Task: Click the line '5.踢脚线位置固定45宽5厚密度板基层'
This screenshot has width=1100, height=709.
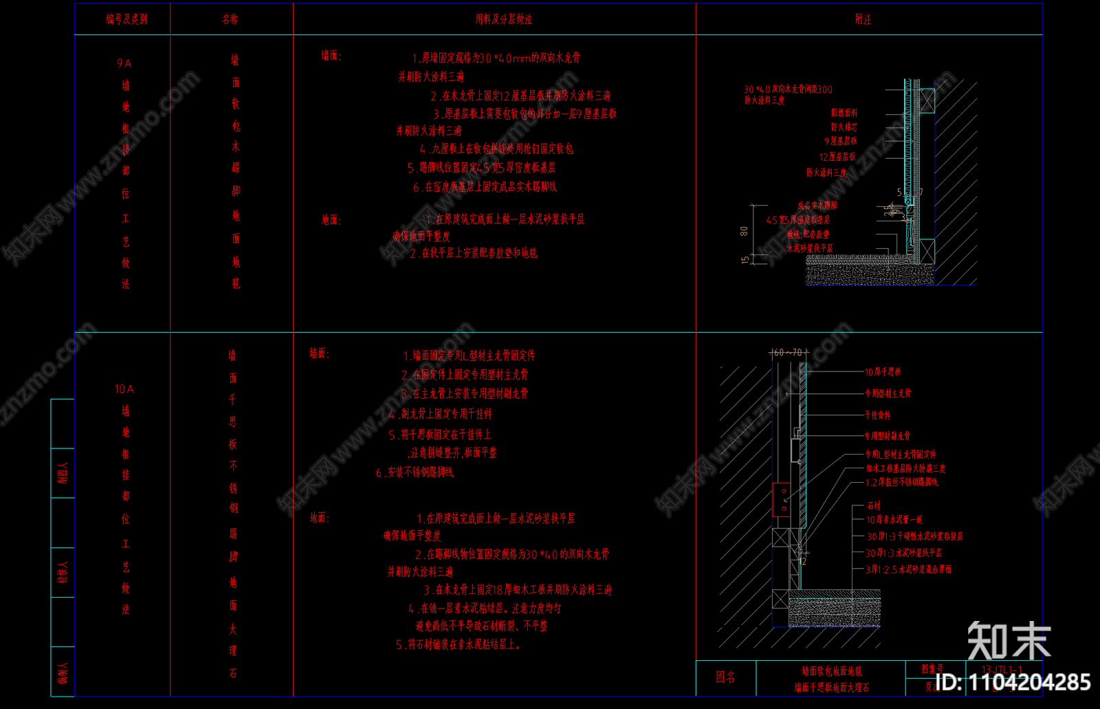Action: click(x=481, y=168)
